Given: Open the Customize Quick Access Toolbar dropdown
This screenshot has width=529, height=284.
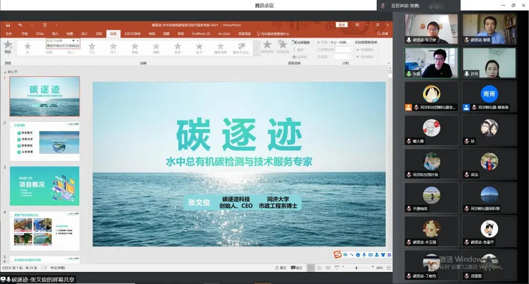Looking at the screenshot, I should point(56,25).
